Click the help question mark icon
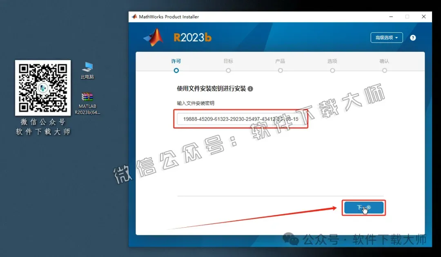Image resolution: width=441 pixels, height=257 pixels. 412,38
